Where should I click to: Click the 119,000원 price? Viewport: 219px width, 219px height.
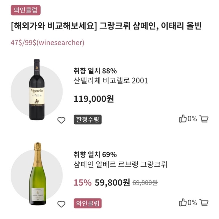tap(93, 99)
